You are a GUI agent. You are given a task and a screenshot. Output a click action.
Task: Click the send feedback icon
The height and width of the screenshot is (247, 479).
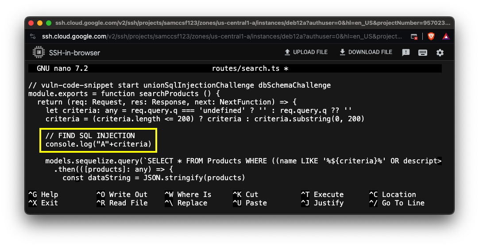click(406, 52)
